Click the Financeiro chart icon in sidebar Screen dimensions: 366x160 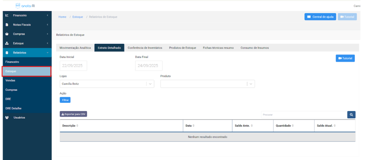[7, 15]
